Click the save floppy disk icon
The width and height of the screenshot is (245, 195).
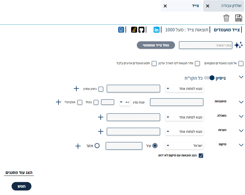tap(238, 18)
